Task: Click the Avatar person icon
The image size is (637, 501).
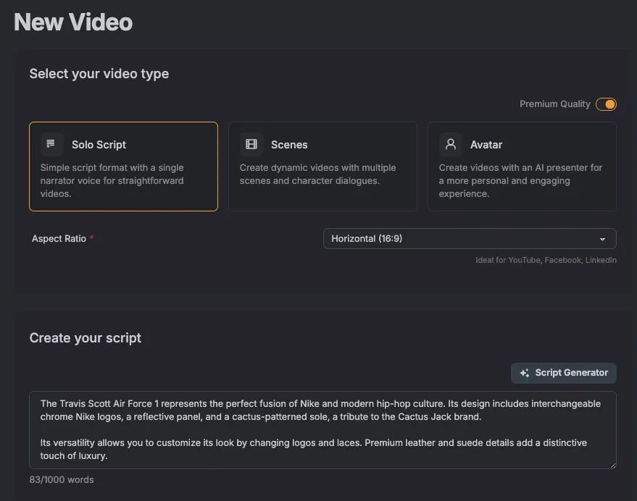Action: point(450,144)
